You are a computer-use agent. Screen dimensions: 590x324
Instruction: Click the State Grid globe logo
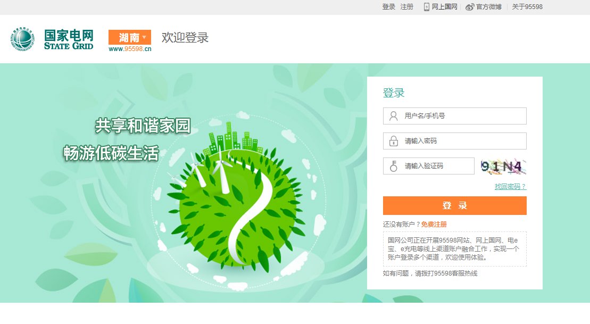(x=22, y=39)
